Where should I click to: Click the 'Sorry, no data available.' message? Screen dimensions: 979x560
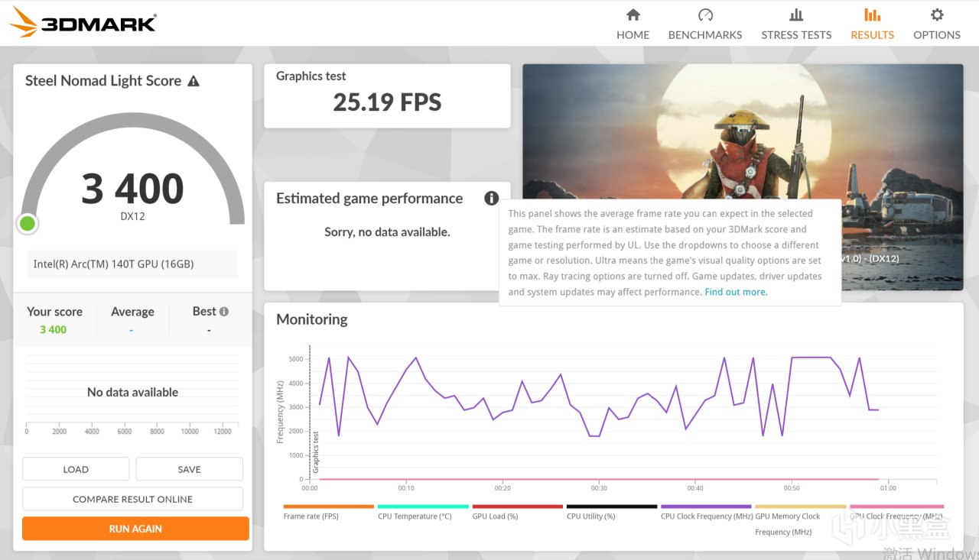387,232
